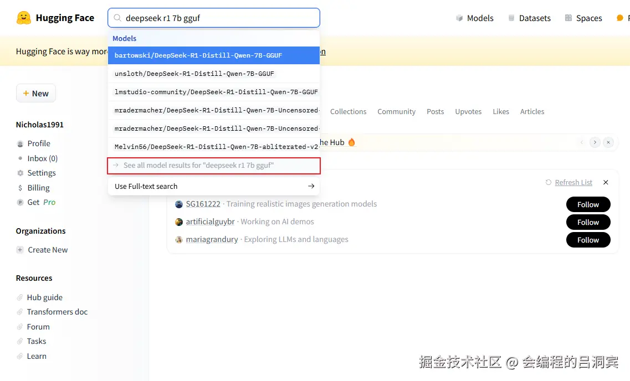Dismiss the trending banner with X
The image size is (630, 381).
click(608, 142)
